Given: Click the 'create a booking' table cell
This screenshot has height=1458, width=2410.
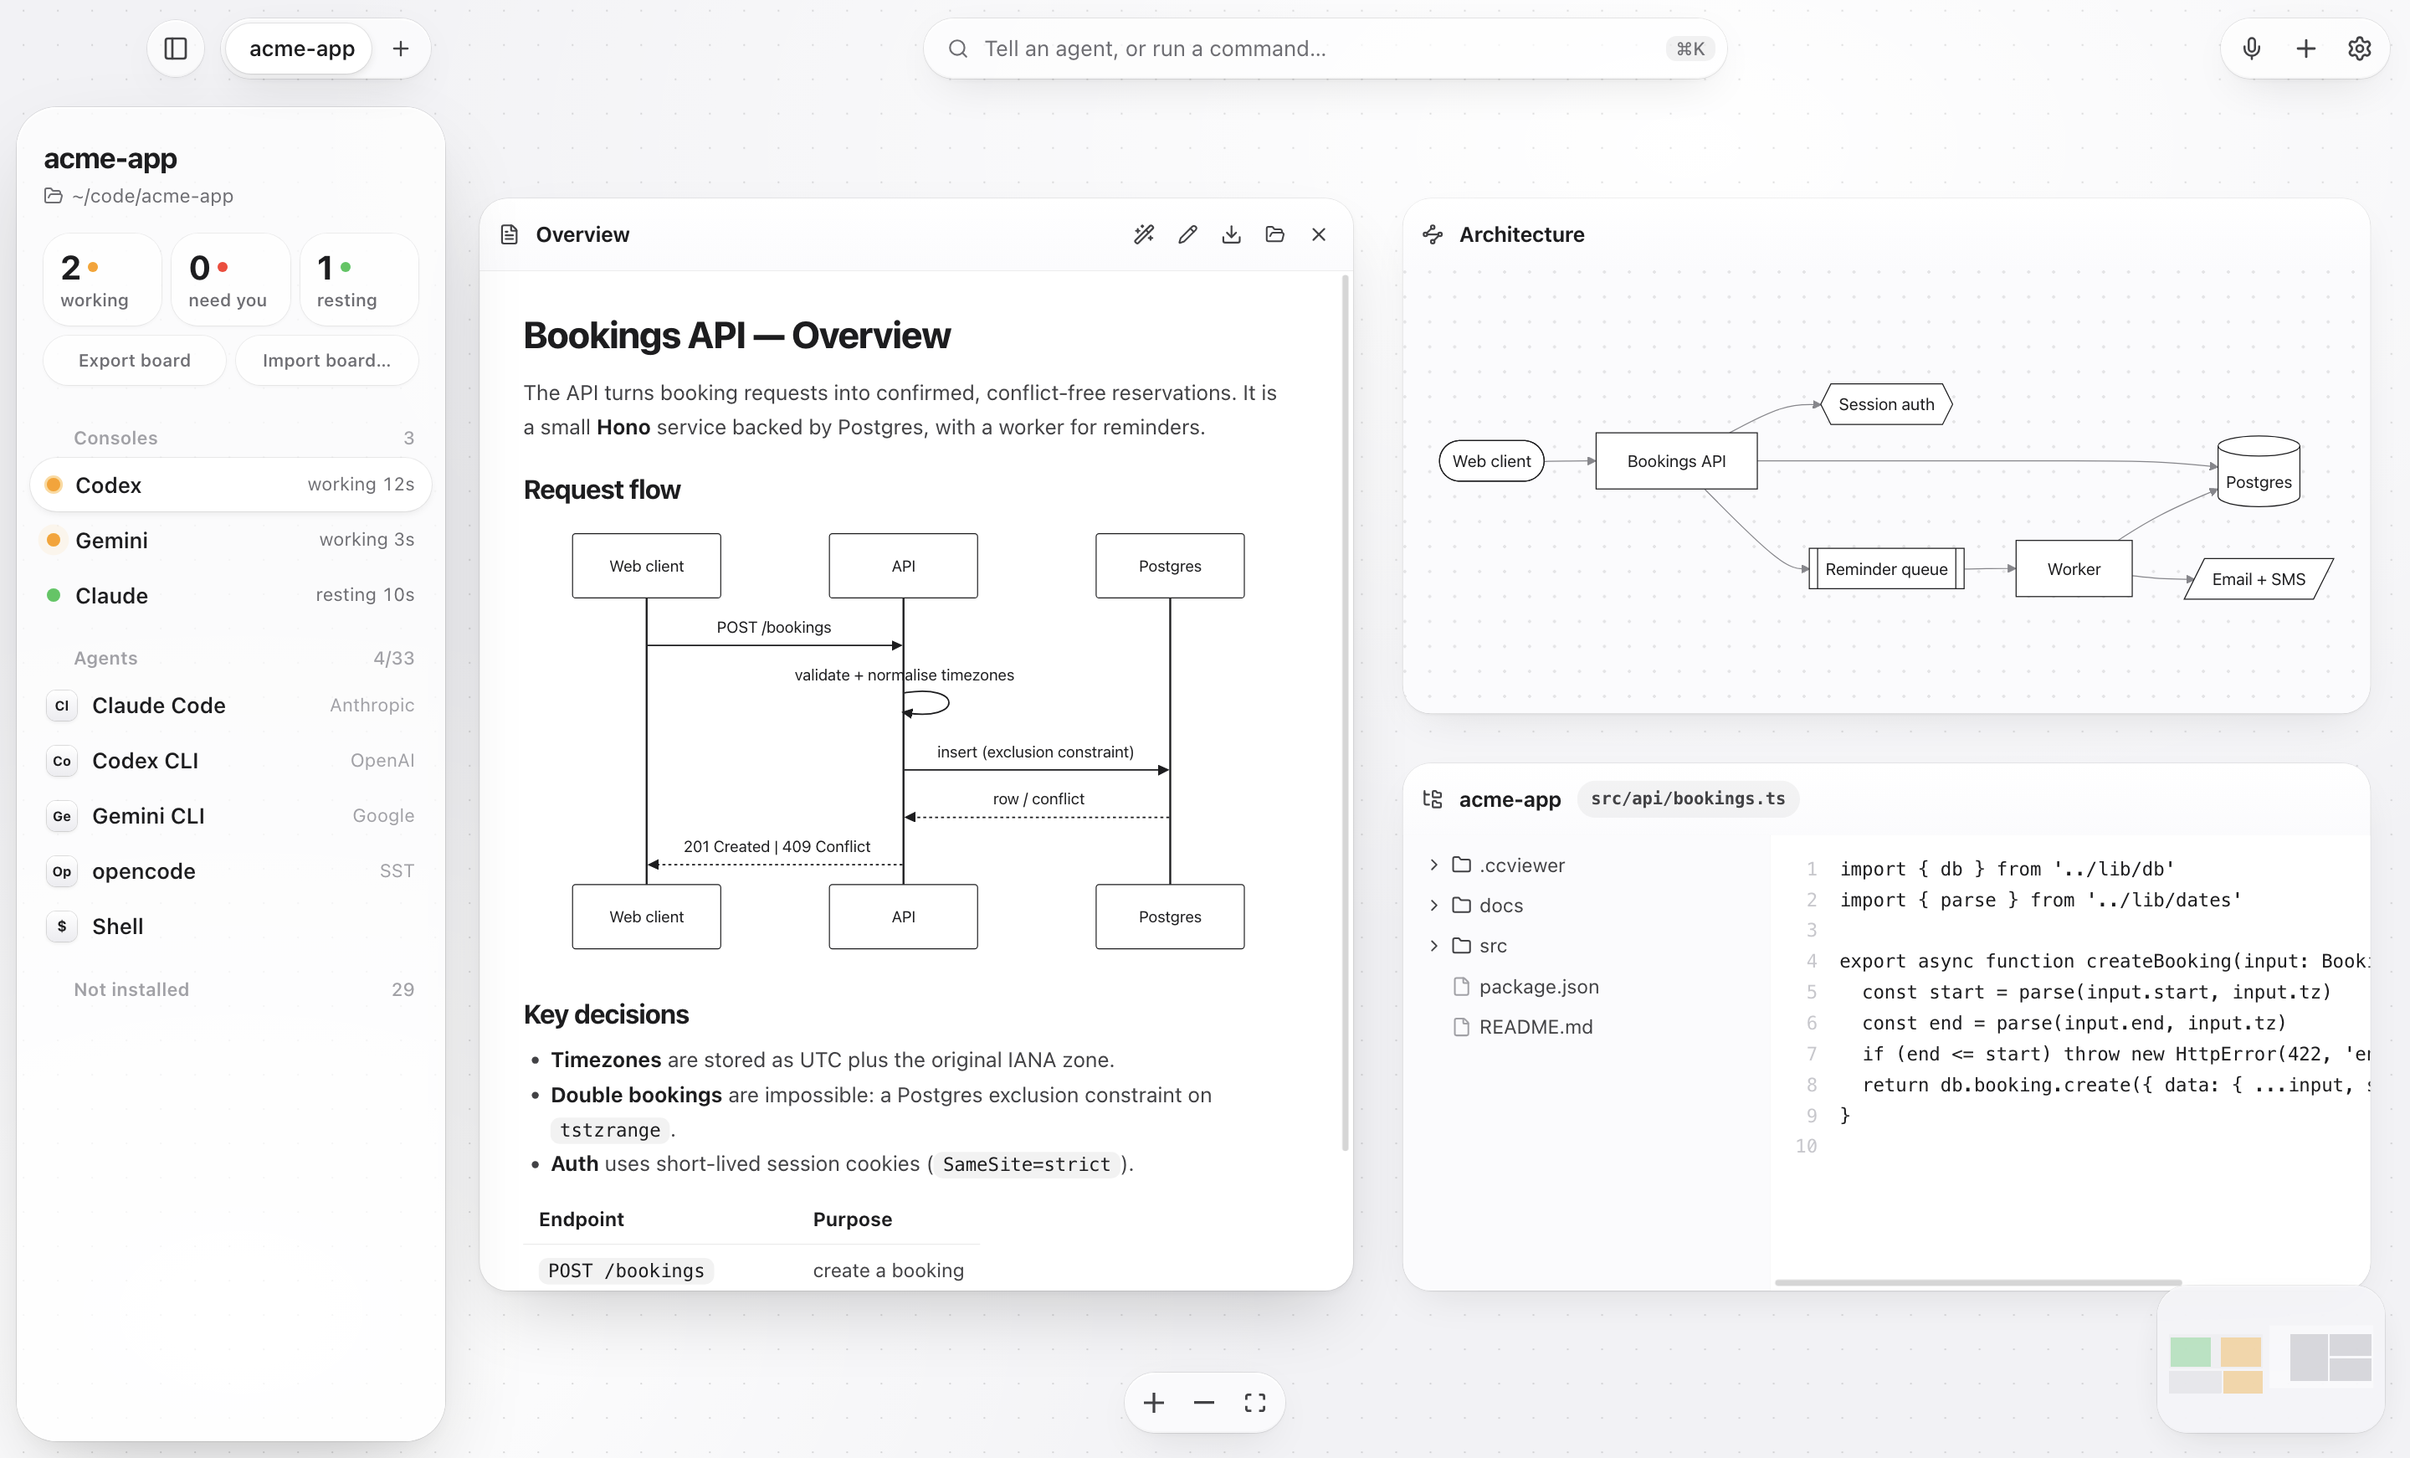Looking at the screenshot, I should click(x=888, y=1271).
